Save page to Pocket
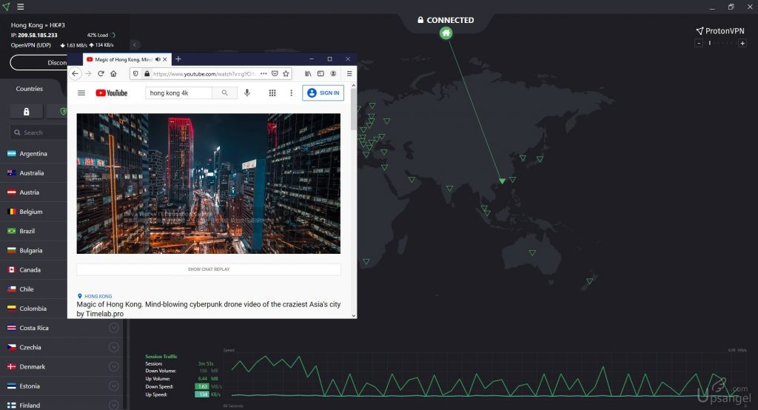This screenshot has width=758, height=410. pyautogui.click(x=275, y=73)
